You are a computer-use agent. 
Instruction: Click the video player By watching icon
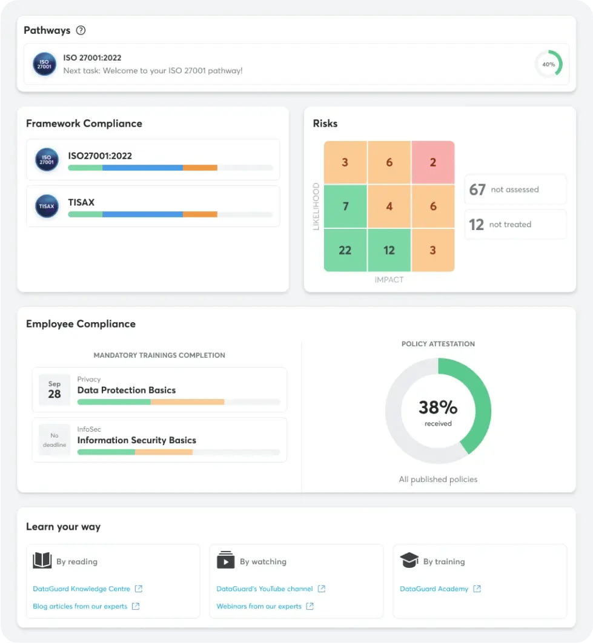[225, 560]
